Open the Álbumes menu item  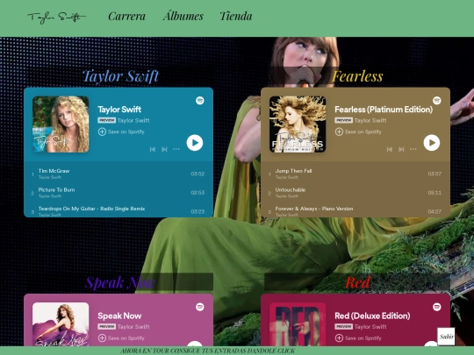183,16
